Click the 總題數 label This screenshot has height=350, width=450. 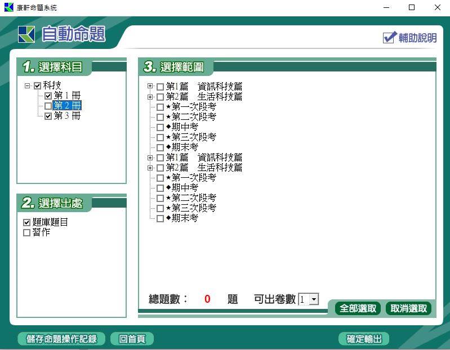pos(168,299)
